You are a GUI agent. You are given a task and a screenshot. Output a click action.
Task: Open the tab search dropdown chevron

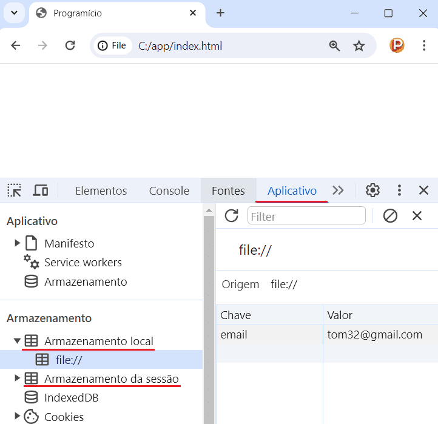14,13
